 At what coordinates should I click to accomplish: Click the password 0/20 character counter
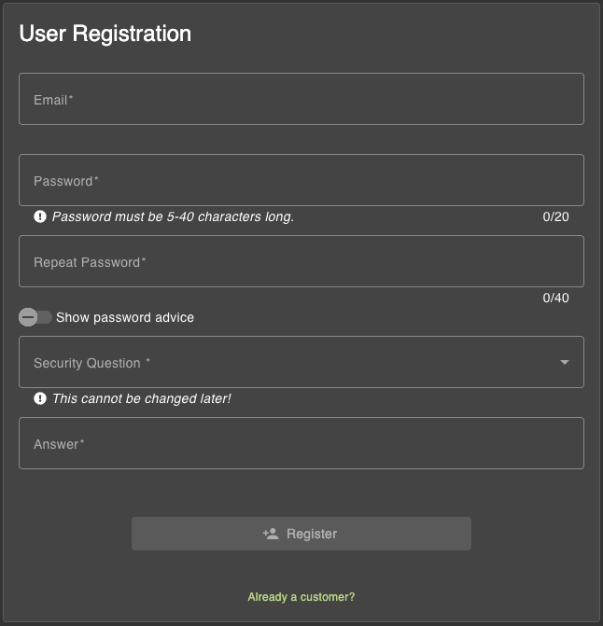[x=555, y=216]
